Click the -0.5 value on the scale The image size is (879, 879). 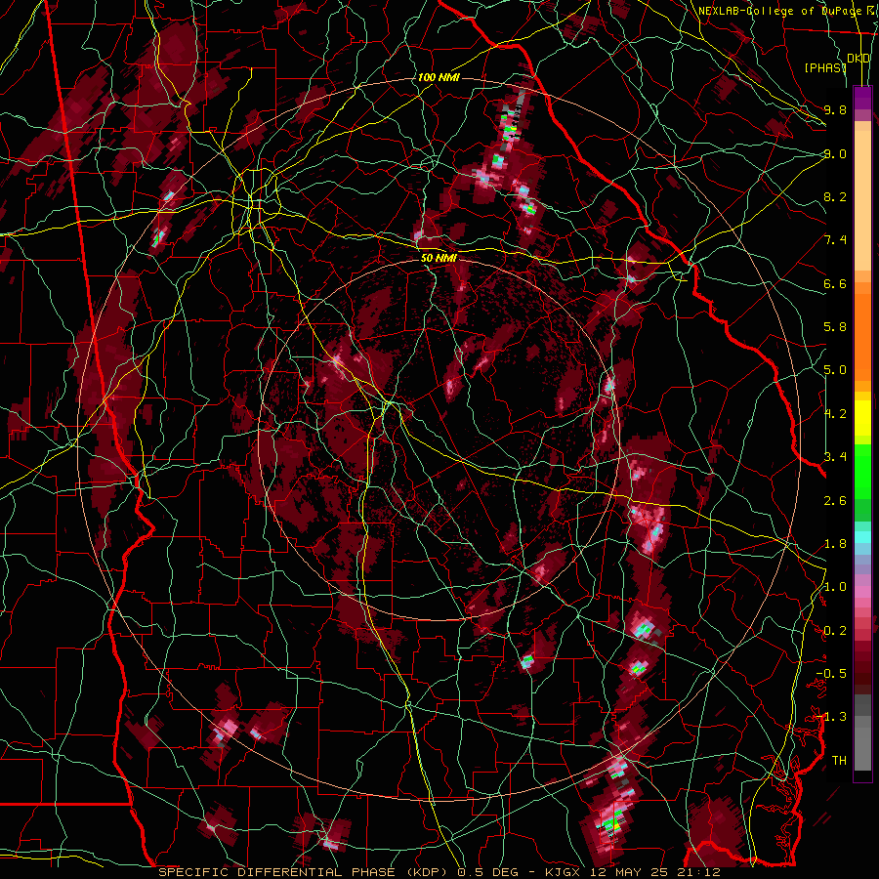click(831, 673)
